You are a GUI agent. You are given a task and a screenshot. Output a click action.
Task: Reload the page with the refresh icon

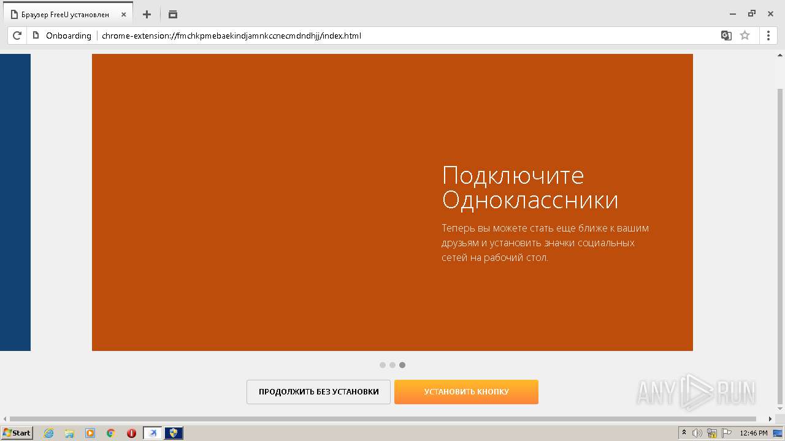pyautogui.click(x=17, y=36)
